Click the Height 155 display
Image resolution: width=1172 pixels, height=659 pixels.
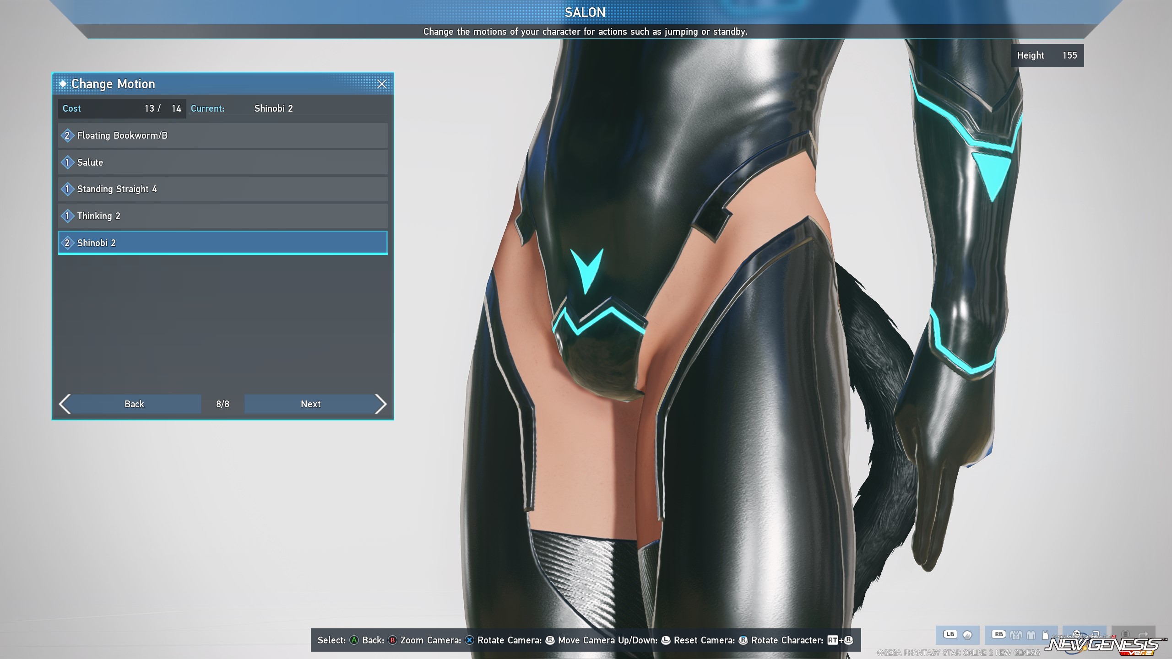[x=1047, y=55]
